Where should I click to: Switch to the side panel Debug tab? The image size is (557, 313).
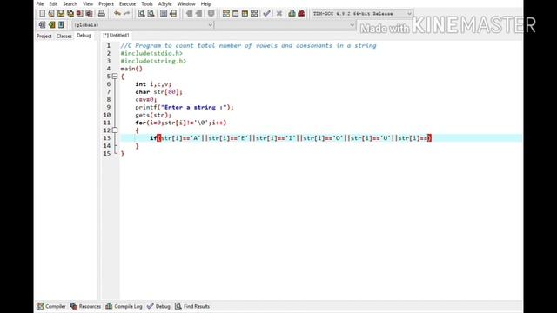pos(84,36)
